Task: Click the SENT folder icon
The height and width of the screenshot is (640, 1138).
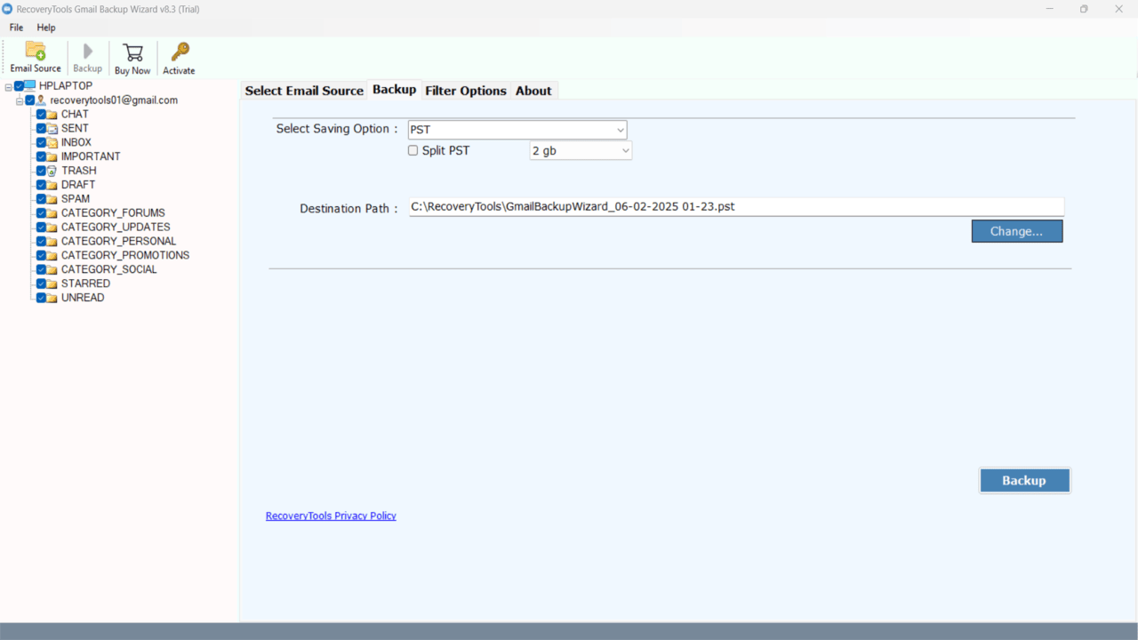Action: (x=52, y=129)
